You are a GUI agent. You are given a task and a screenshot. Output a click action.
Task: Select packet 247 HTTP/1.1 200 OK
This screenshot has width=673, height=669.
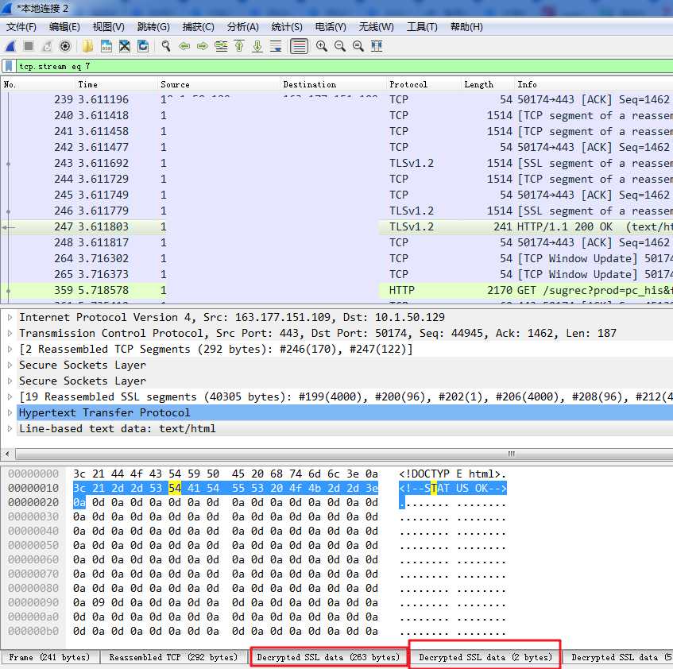[337, 226]
